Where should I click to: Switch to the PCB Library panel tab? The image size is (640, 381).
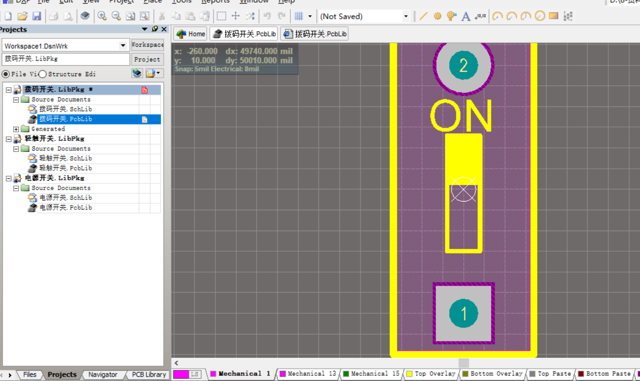pos(148,374)
